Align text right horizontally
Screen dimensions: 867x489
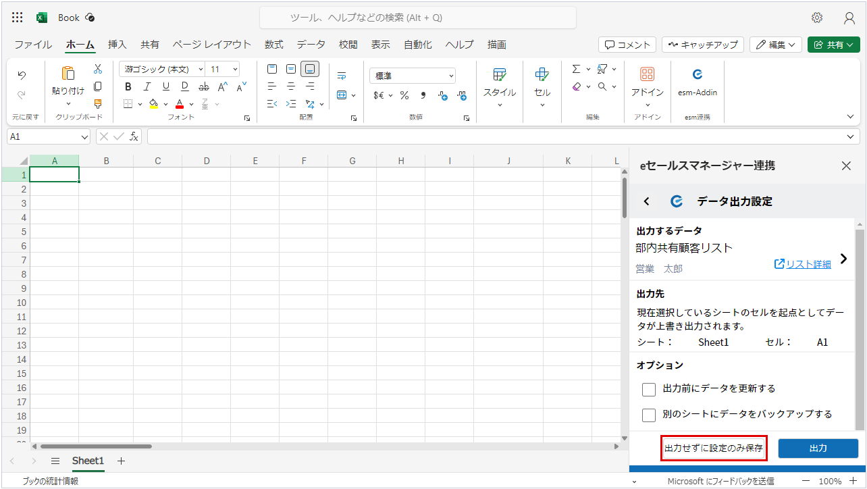coord(310,86)
